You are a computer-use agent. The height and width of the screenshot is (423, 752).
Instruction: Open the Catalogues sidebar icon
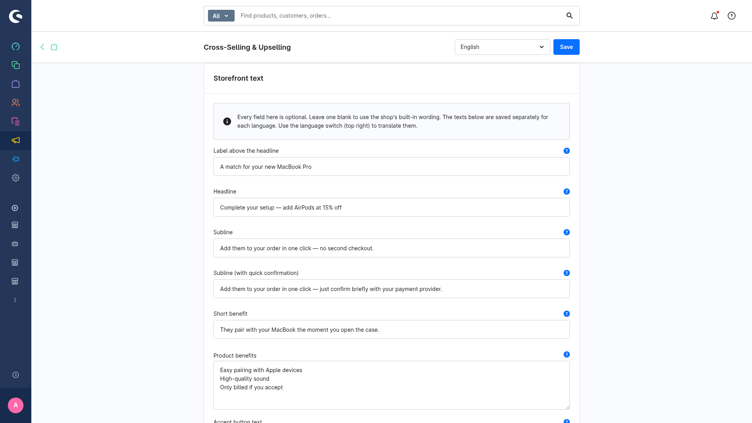(x=16, y=65)
